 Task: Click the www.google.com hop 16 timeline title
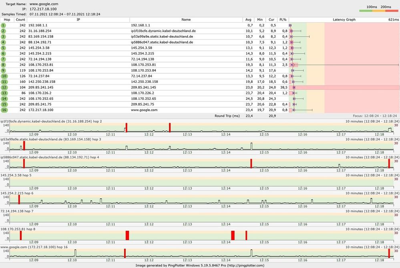(34, 247)
